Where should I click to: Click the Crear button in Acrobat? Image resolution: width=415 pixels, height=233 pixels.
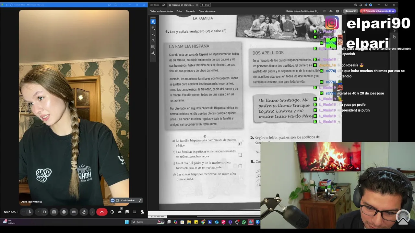[x=206, y=5]
